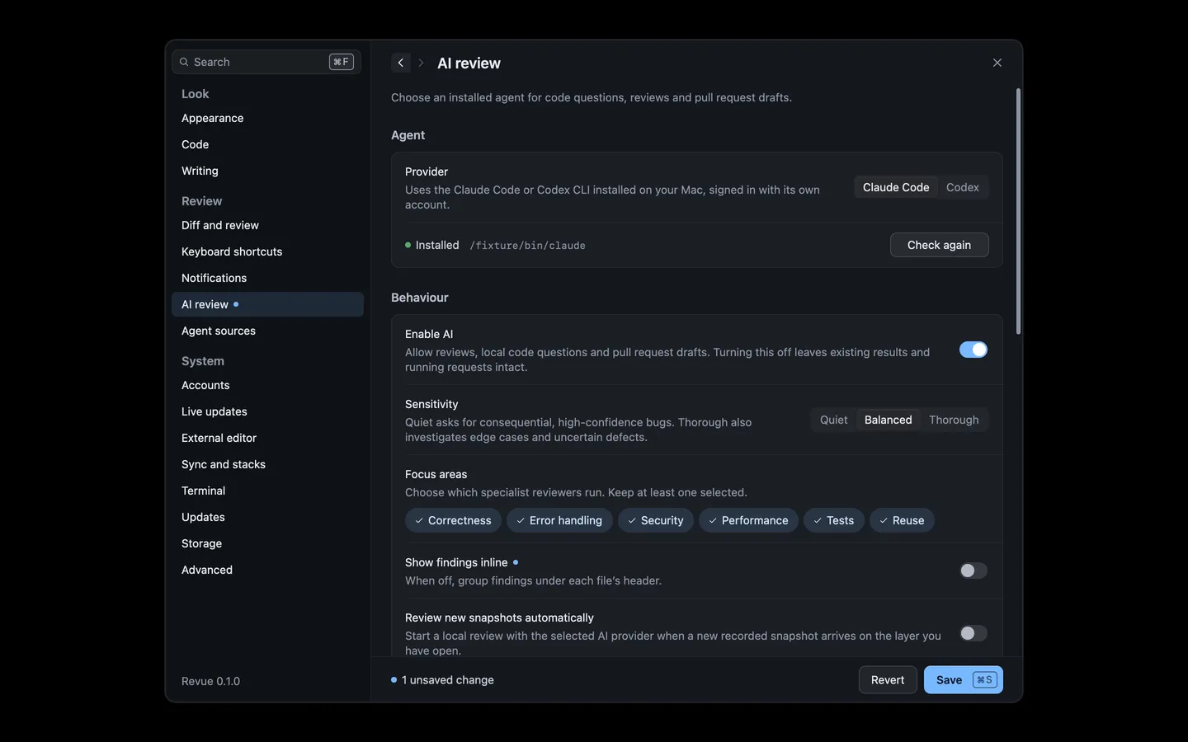
Task: Deselect the Performance focus chip
Action: click(748, 520)
